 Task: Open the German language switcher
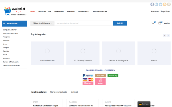[x=144, y=104]
